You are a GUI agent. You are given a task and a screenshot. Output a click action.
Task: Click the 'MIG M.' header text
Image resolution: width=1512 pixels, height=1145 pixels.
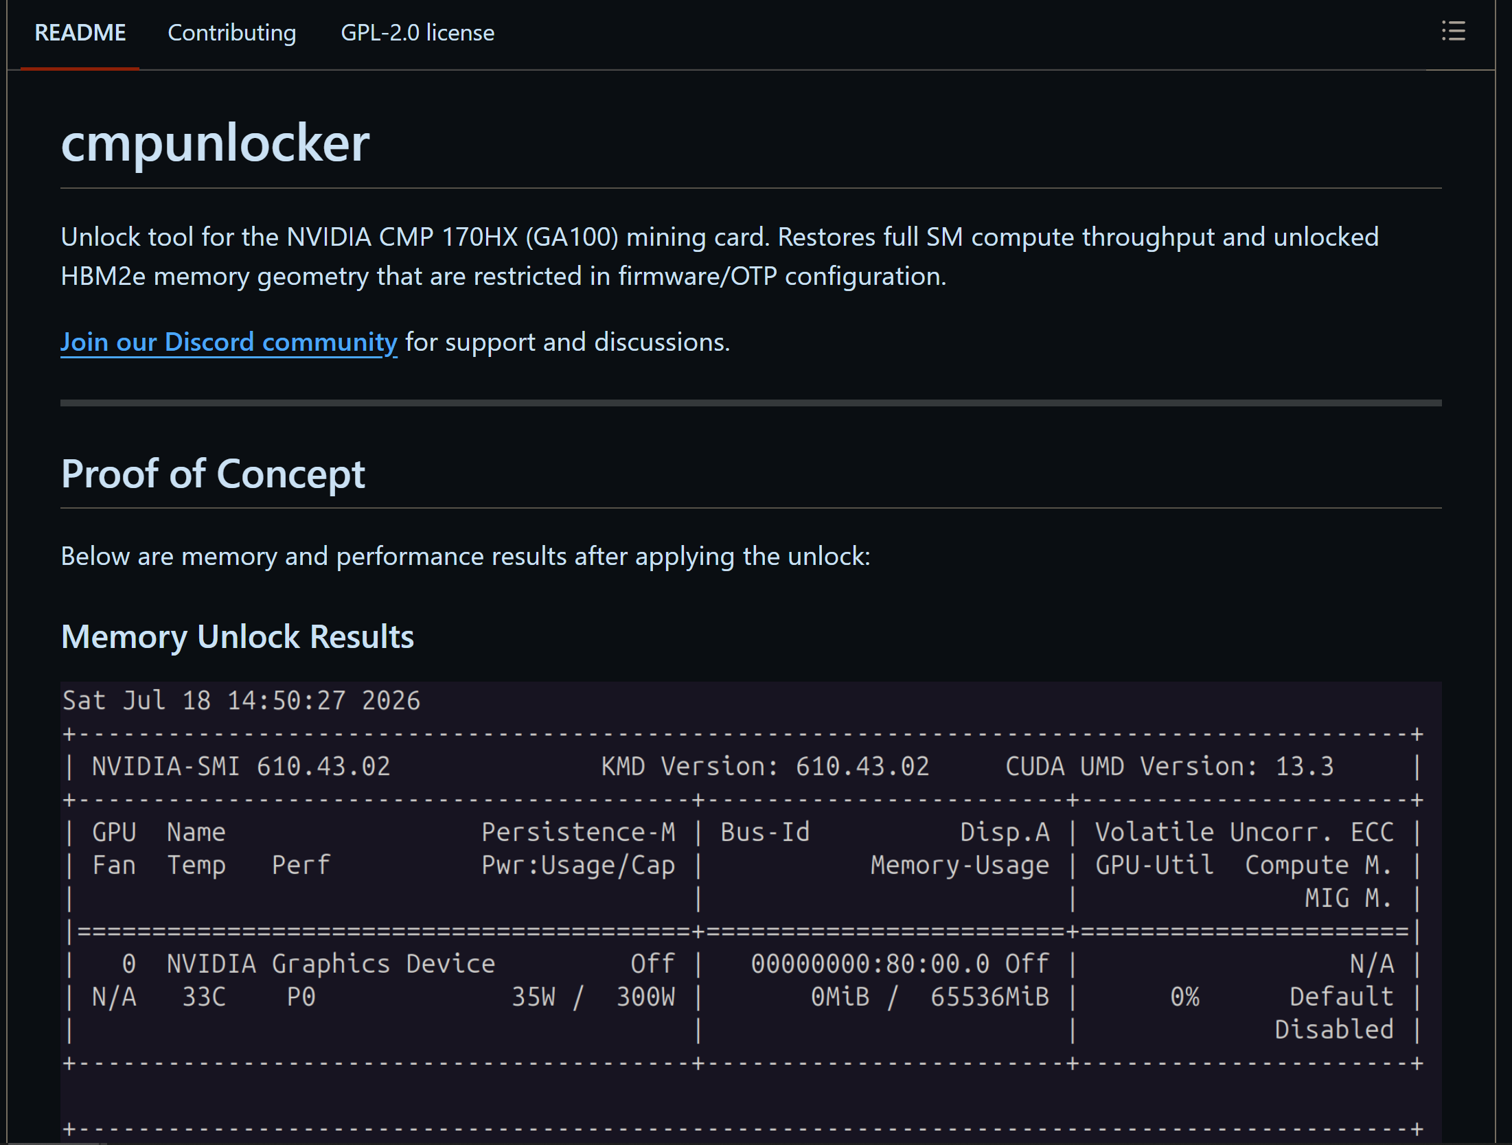pos(1349,898)
